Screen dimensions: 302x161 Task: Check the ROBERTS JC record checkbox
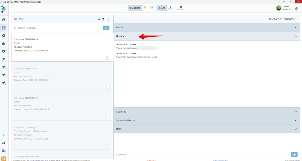coord(108,87)
